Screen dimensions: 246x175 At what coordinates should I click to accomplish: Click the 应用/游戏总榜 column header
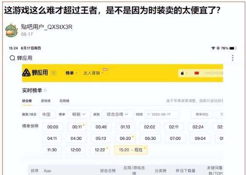(134, 171)
